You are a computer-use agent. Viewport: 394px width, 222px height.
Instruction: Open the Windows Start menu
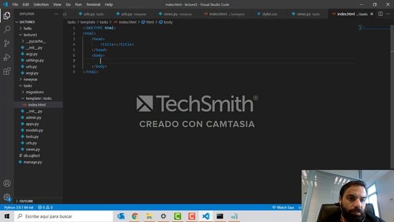(7, 216)
